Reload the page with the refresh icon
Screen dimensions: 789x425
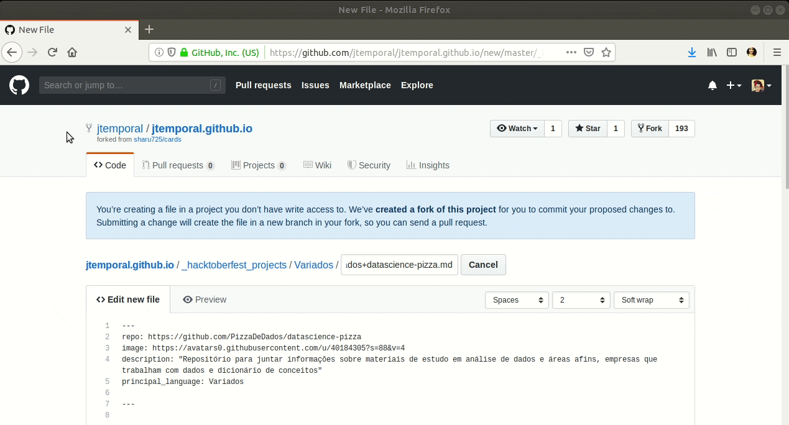pyautogui.click(x=52, y=52)
